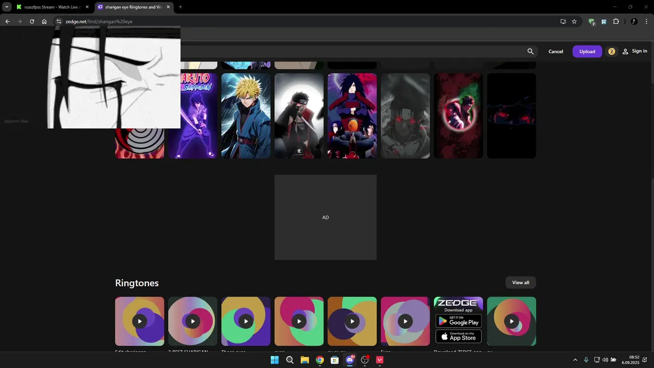Open the blue fast-forward extension icon

[x=604, y=21]
